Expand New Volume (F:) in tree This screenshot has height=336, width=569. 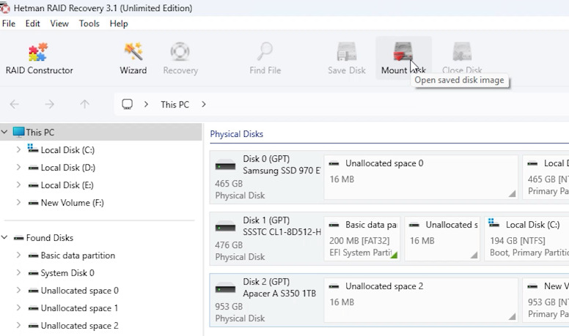pos(18,202)
